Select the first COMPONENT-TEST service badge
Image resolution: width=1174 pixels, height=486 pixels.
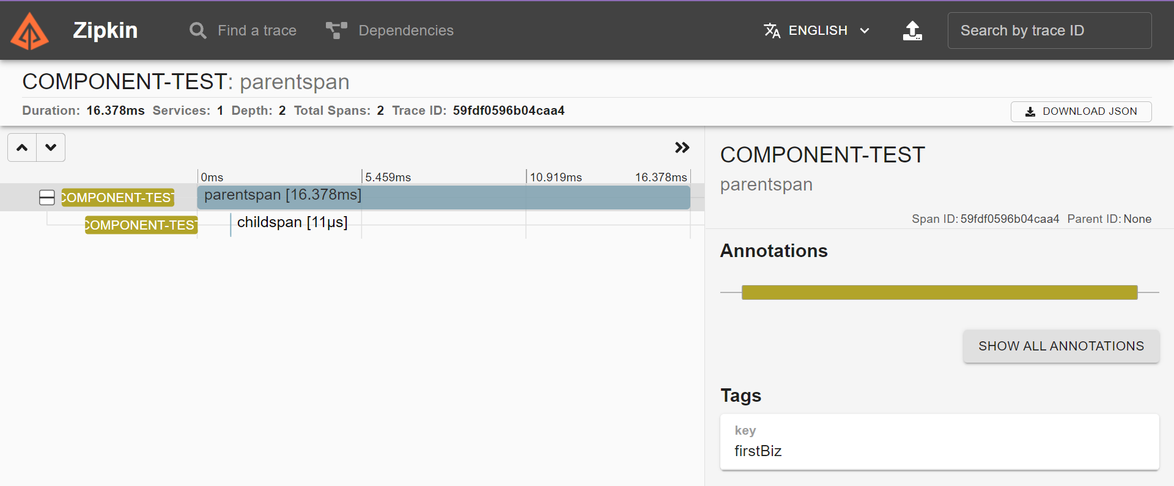click(x=117, y=198)
